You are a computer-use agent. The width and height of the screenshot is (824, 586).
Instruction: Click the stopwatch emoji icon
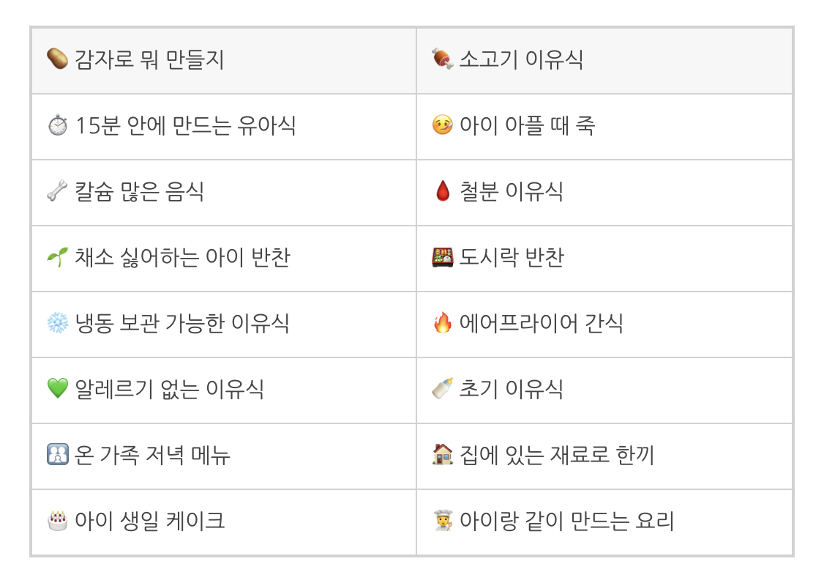click(x=57, y=125)
